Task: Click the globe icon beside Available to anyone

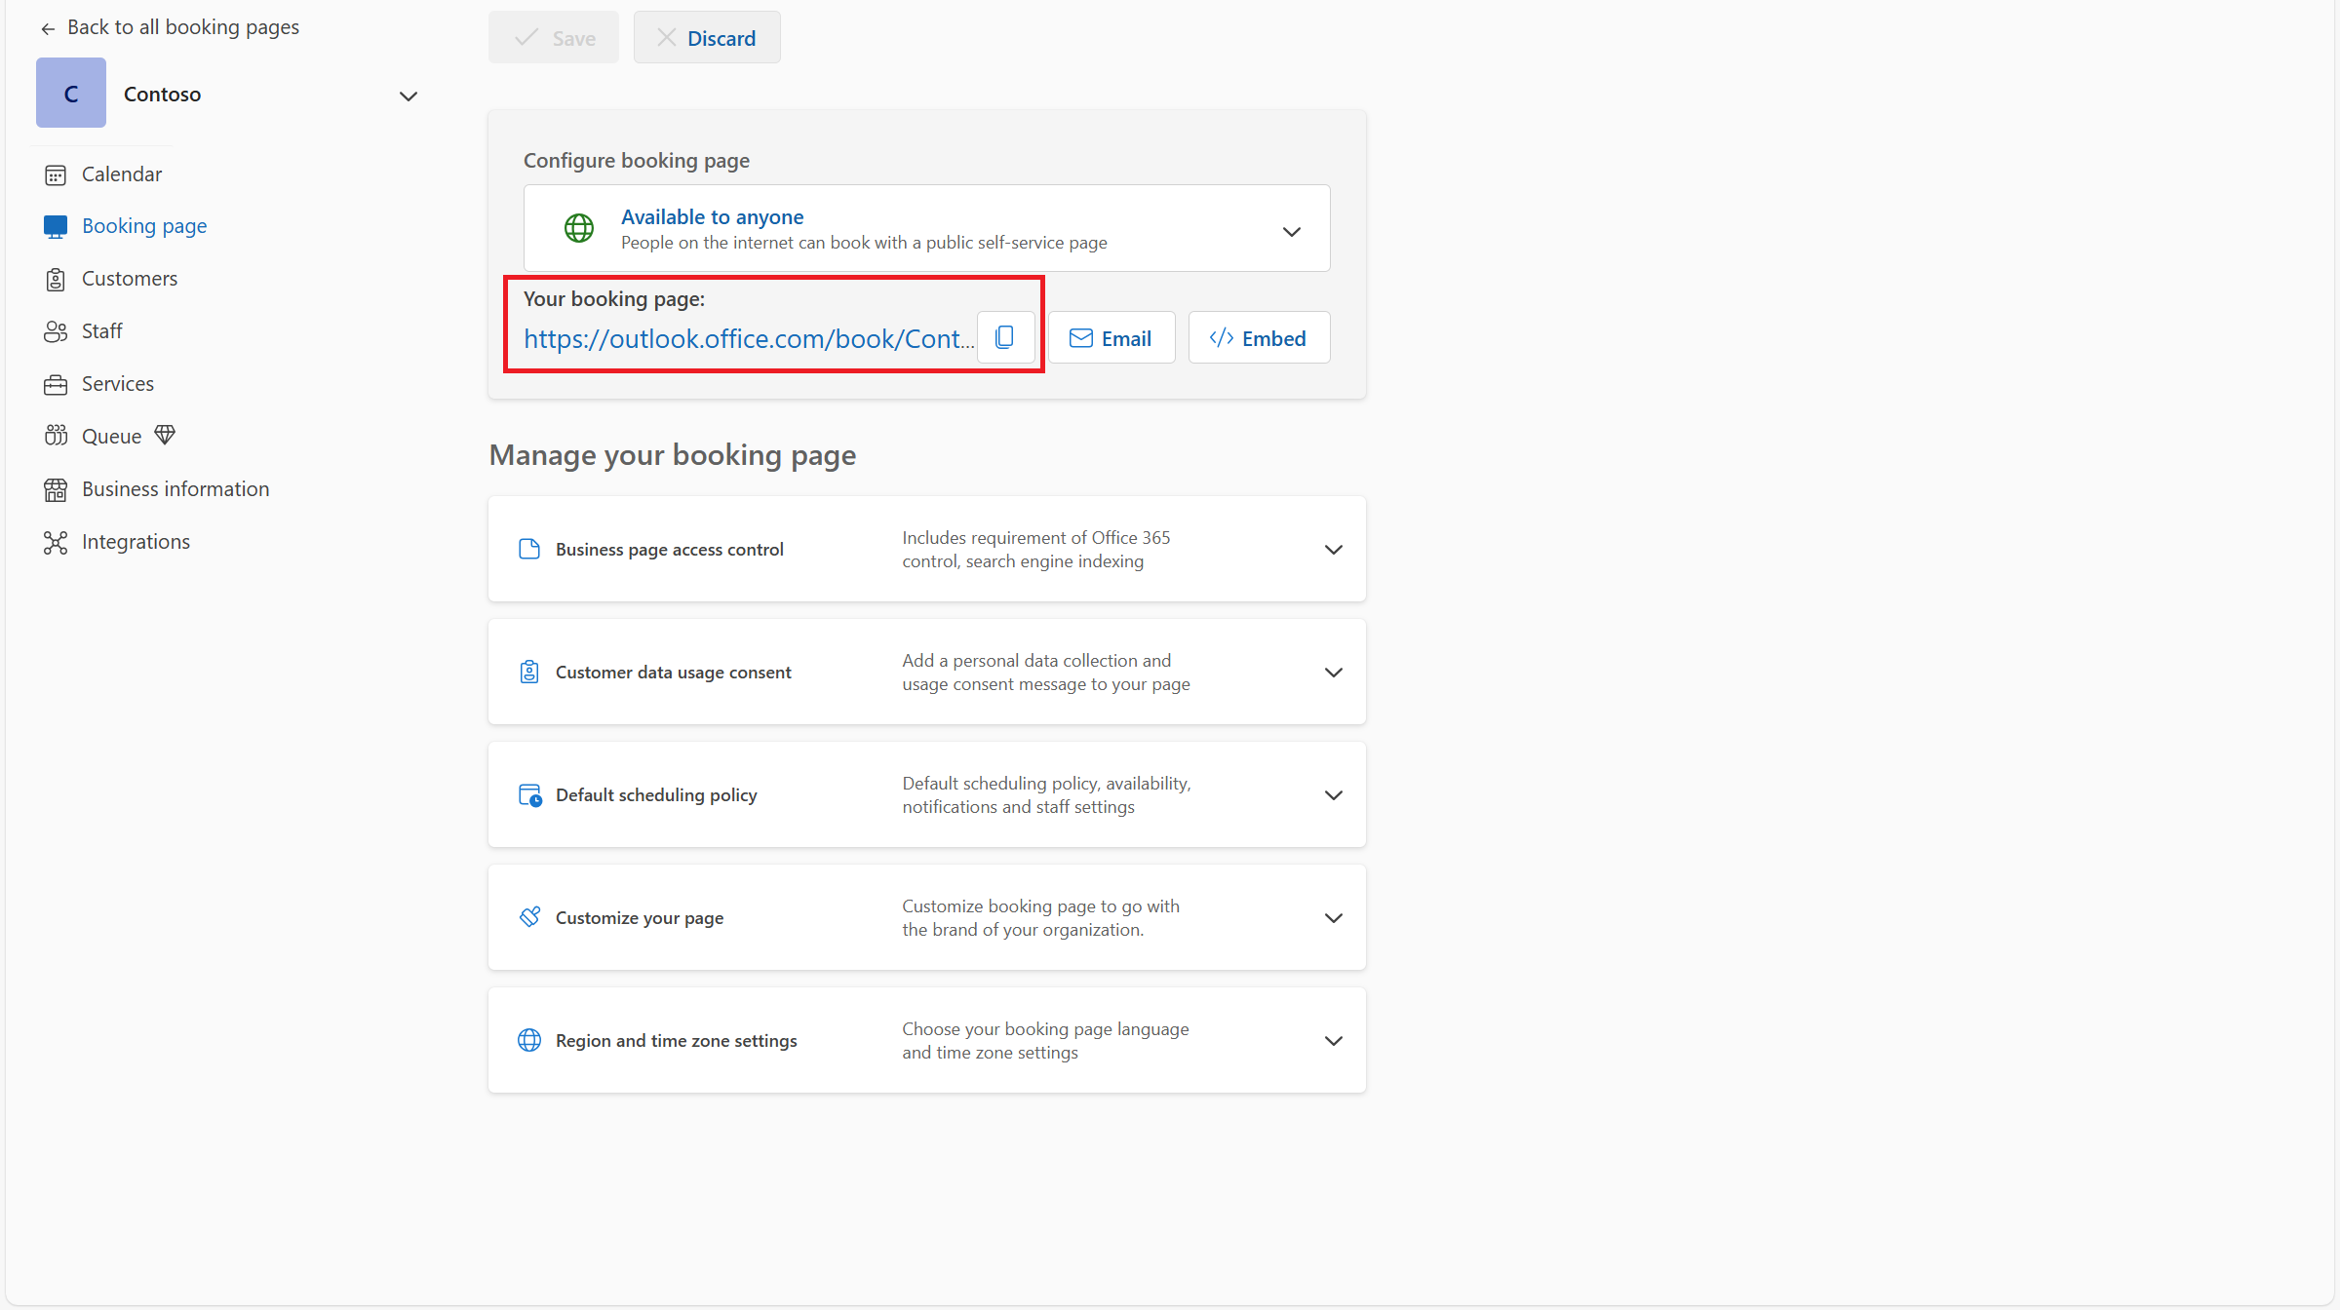Action: tap(579, 227)
